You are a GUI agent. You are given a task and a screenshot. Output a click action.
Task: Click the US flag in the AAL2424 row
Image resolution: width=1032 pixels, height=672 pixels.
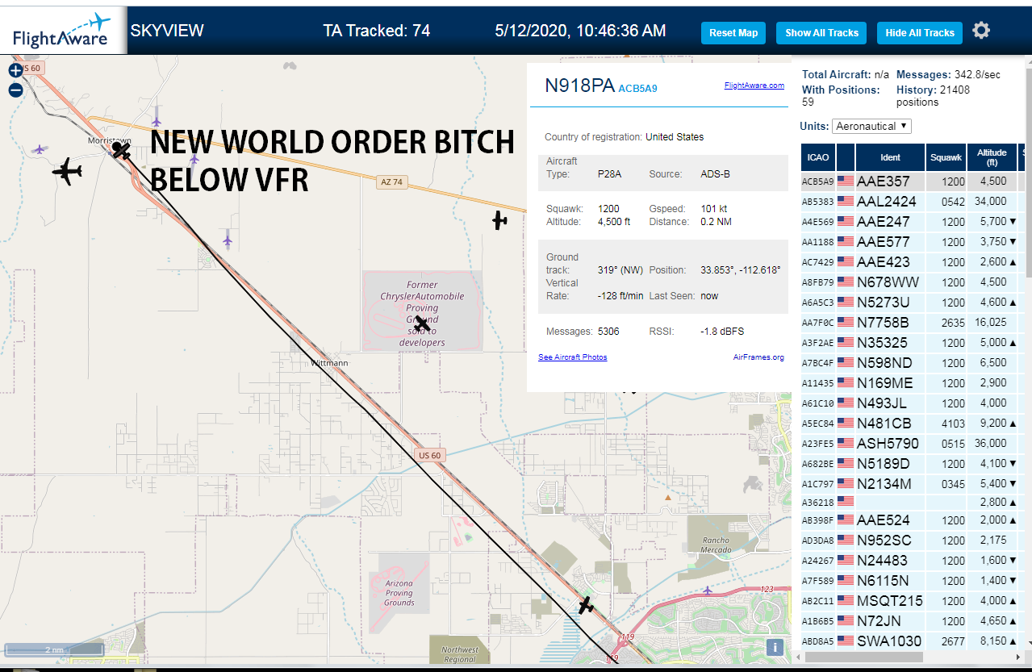(x=846, y=202)
